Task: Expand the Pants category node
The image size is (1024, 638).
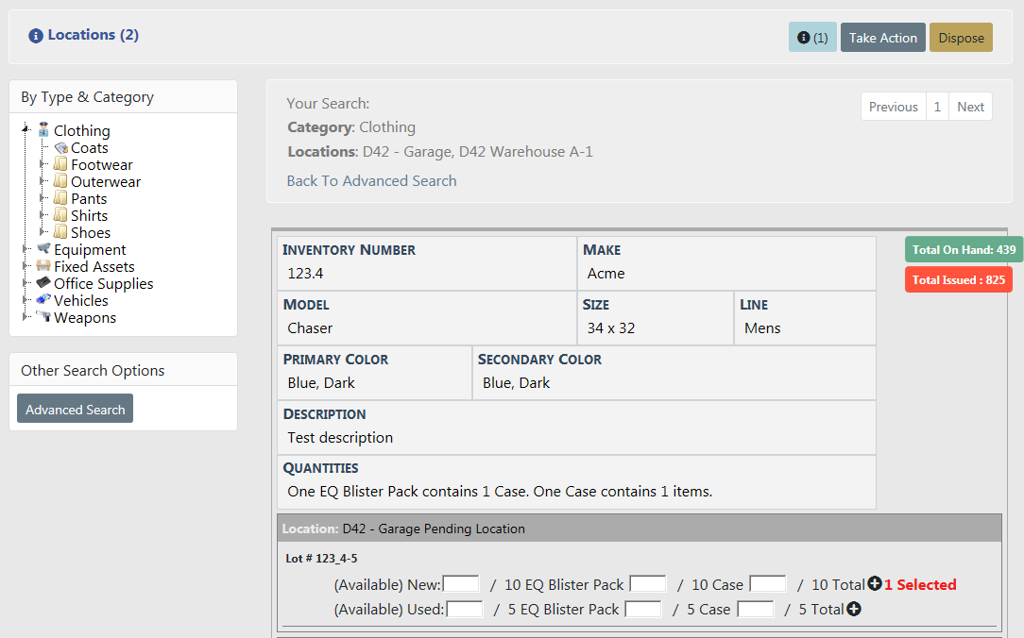Action: [43, 198]
